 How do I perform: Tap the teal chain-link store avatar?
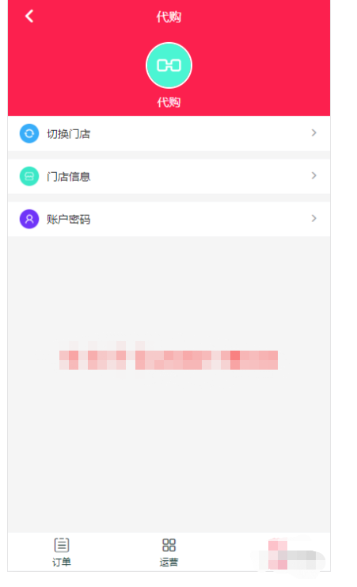tap(169, 66)
